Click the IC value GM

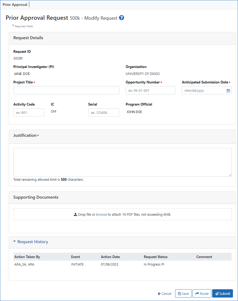54,111
